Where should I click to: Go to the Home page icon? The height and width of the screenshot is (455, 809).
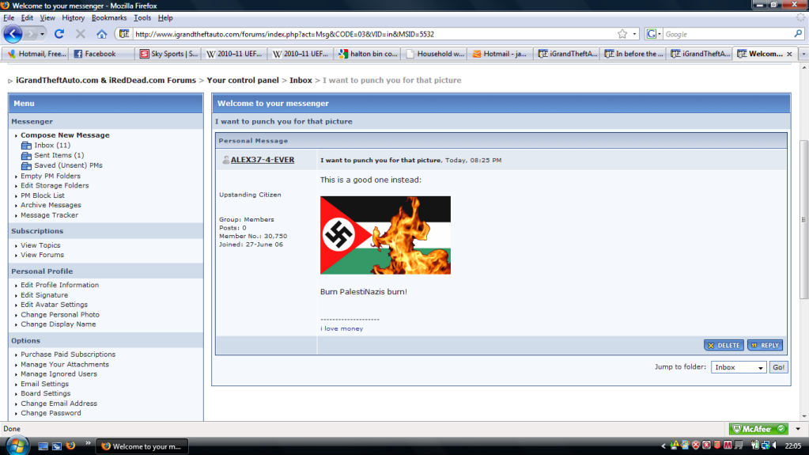point(101,34)
